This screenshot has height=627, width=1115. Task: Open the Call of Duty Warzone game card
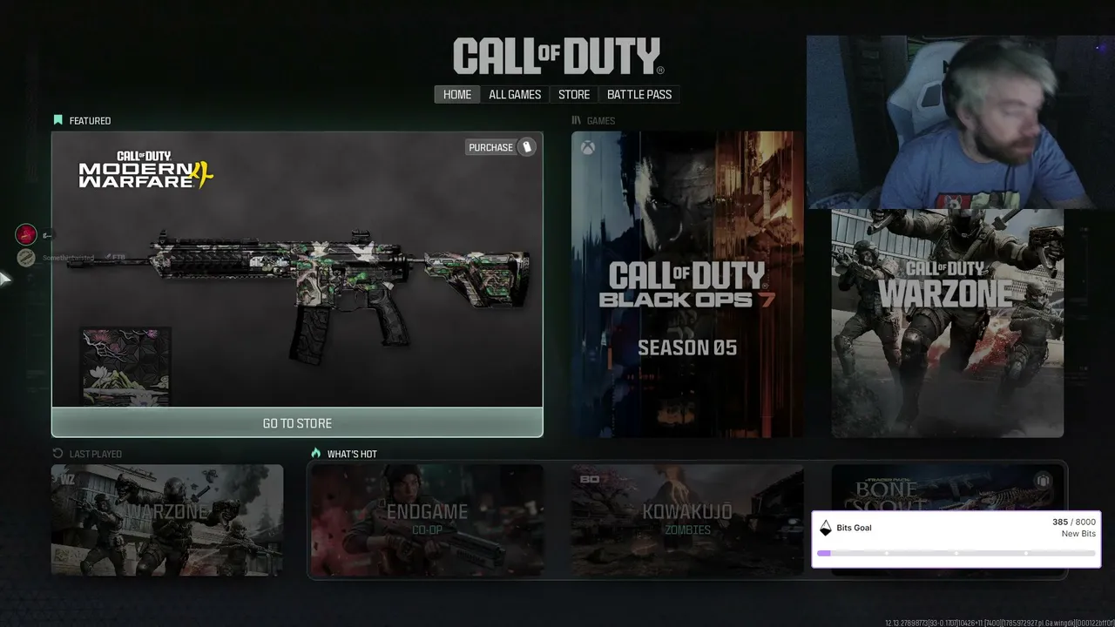tap(947, 323)
